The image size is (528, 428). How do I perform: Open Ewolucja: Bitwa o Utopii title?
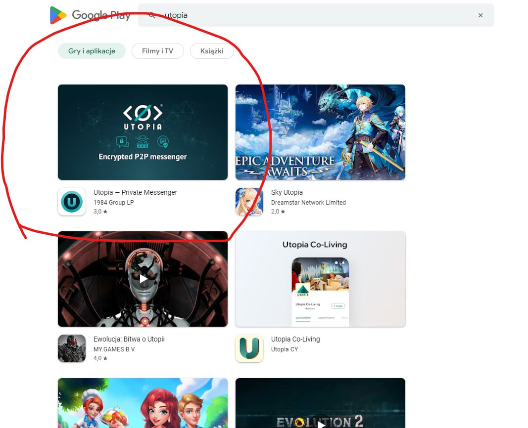[x=129, y=339]
